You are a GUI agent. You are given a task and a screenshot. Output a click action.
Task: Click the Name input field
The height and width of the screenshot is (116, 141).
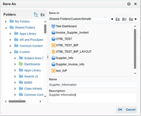point(93,85)
